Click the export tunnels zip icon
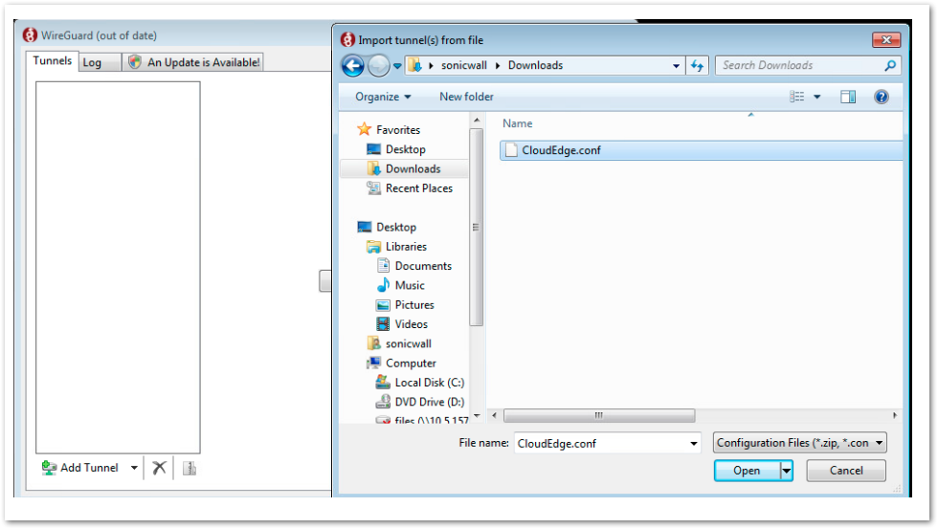 point(189,468)
